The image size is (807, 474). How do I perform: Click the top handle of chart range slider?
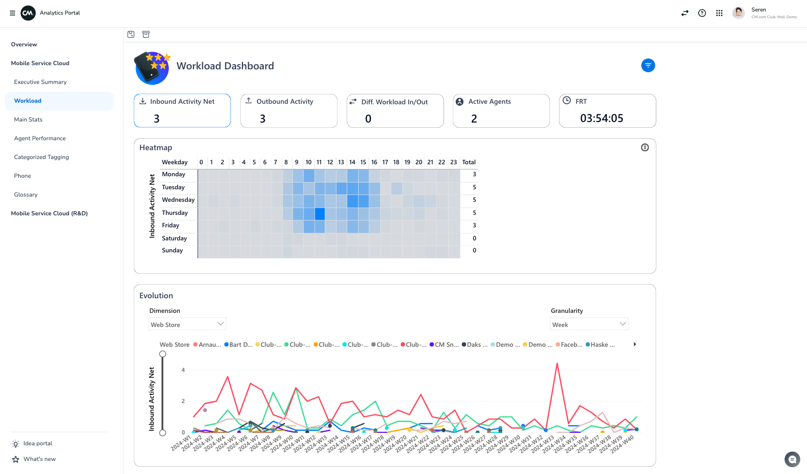pyautogui.click(x=163, y=354)
